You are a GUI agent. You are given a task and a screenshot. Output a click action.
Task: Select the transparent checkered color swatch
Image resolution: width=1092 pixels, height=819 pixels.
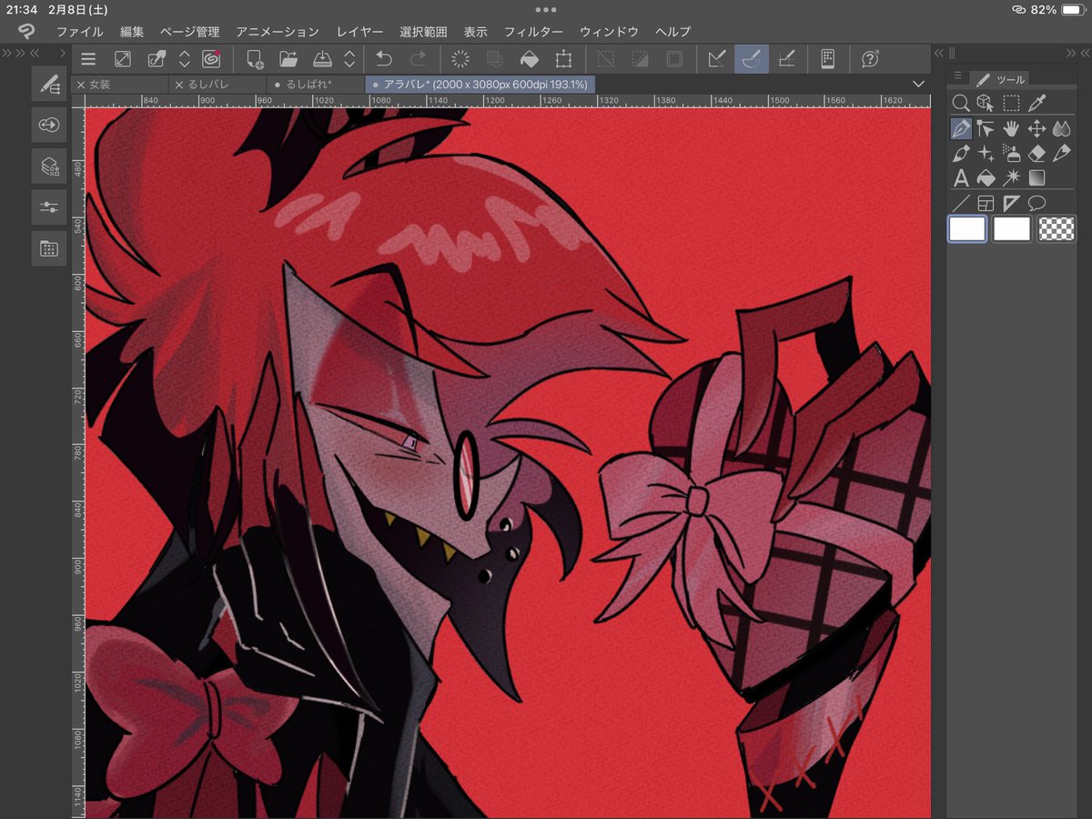[1057, 228]
